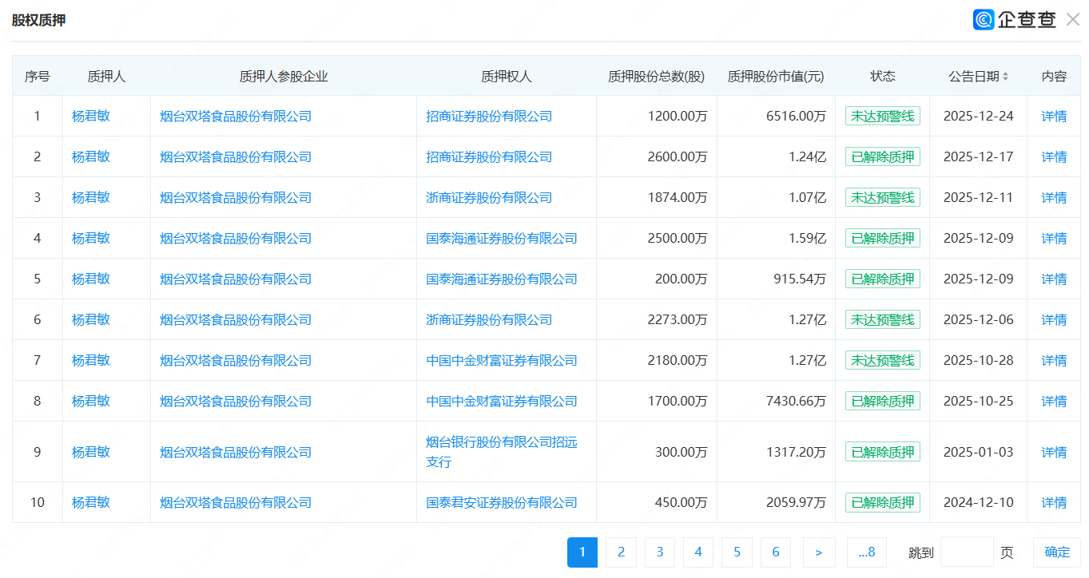Open 烟台双塔食品股份有限公司 in row 7

tap(236, 361)
